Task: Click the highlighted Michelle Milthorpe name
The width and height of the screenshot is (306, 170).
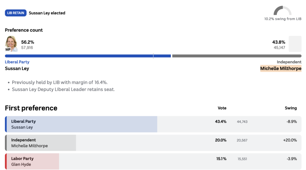Action: point(281,69)
